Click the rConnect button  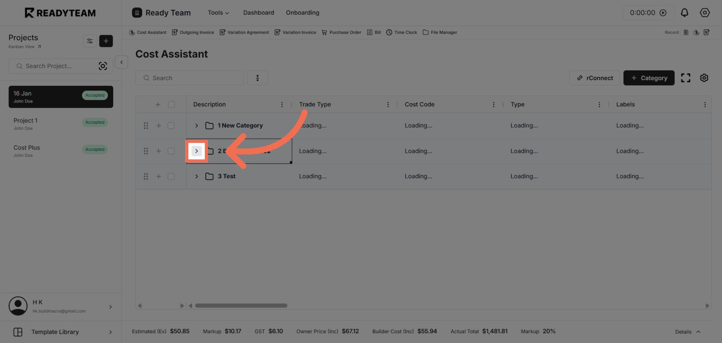point(595,78)
